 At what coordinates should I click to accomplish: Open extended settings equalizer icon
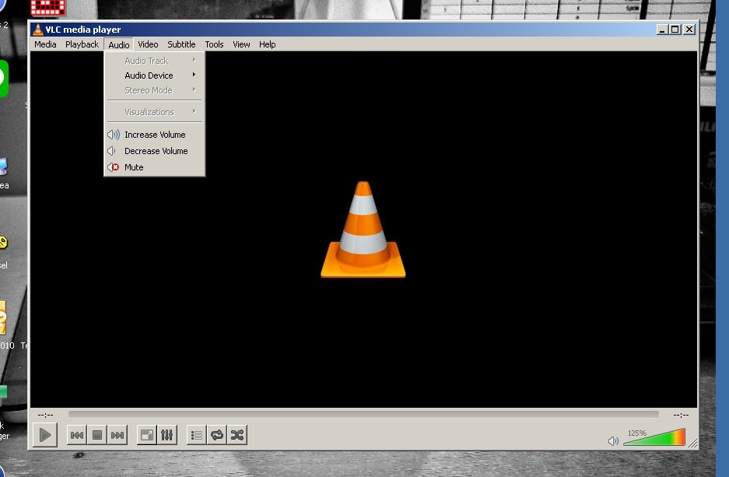[x=167, y=435]
